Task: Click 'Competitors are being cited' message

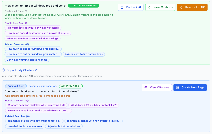Action: pyautogui.click(x=37, y=96)
